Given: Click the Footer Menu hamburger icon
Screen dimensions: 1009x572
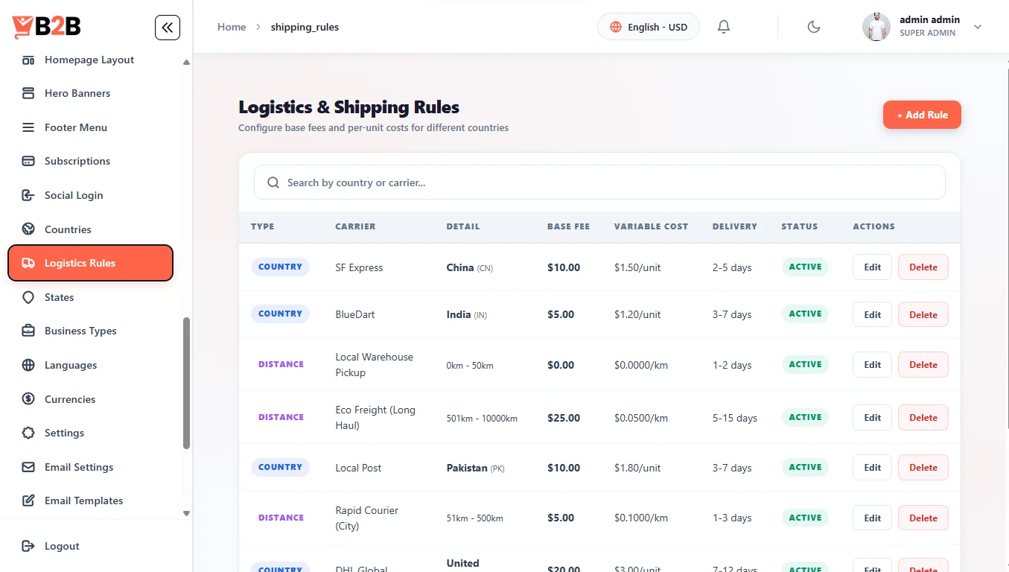Looking at the screenshot, I should coord(28,127).
